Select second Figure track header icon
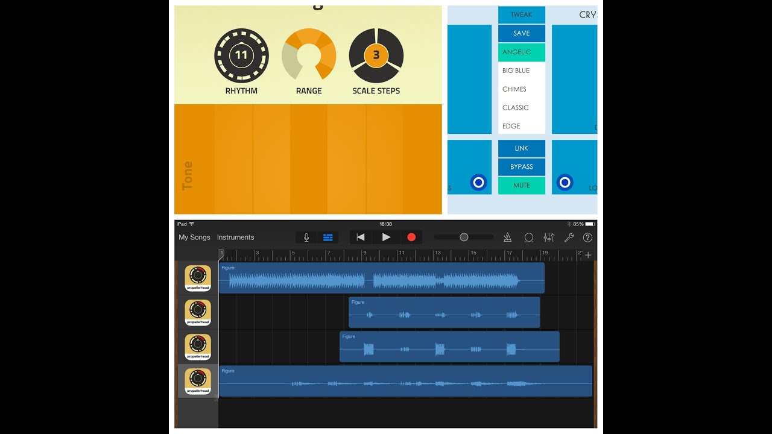This screenshot has height=434, width=772. point(198,312)
